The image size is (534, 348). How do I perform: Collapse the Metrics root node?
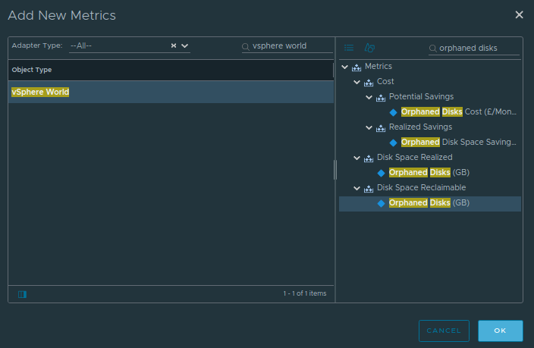[x=344, y=67]
